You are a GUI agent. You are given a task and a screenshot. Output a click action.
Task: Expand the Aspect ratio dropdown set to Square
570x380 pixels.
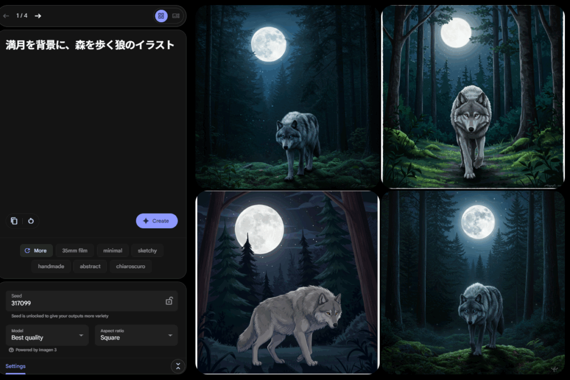coord(136,335)
